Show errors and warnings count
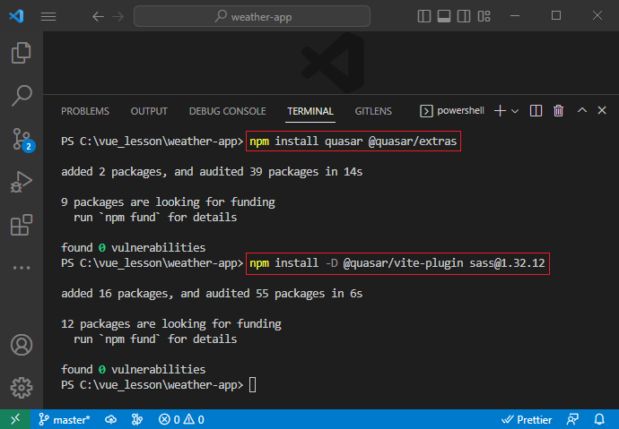The height and width of the screenshot is (429, 619). tap(181, 419)
